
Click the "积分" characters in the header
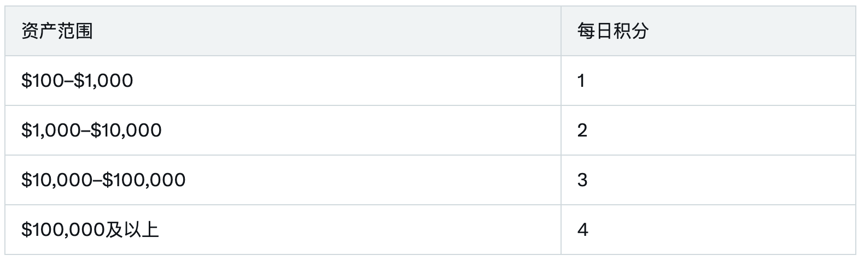tap(631, 31)
